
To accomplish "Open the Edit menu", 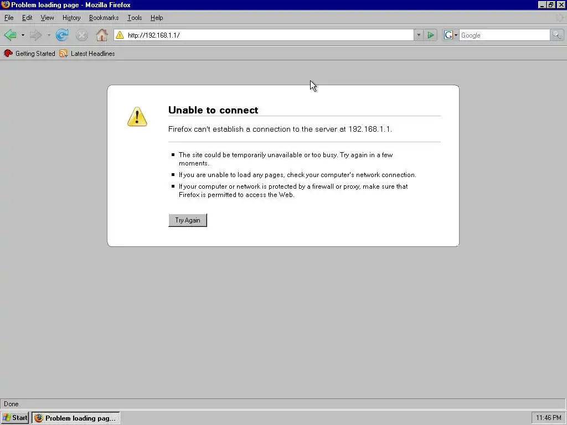I will (x=27, y=18).
